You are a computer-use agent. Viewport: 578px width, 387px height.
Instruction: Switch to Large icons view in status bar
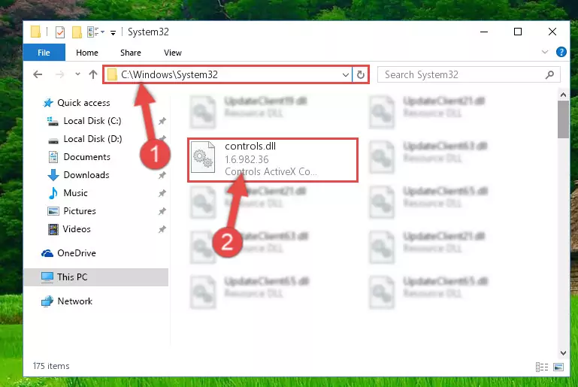[x=558, y=367]
